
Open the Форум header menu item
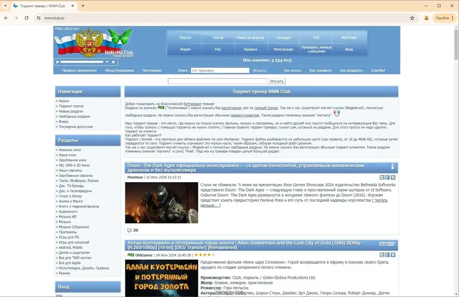click(x=185, y=49)
